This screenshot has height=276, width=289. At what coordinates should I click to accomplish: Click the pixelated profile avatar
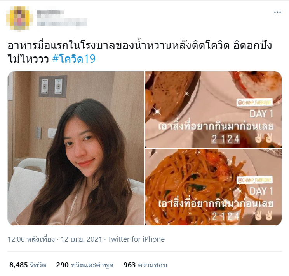pyautogui.click(x=19, y=18)
